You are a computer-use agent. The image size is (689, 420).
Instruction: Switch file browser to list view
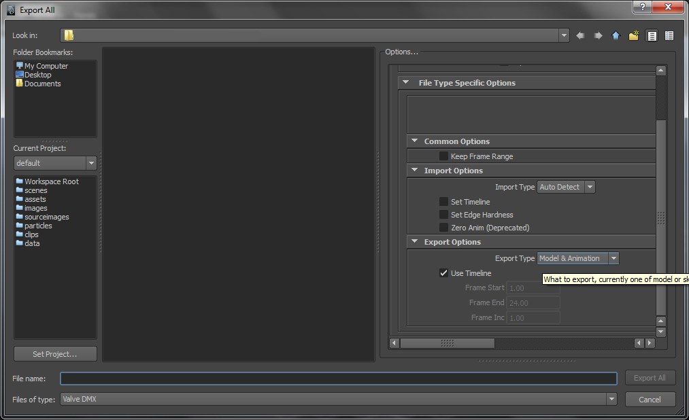652,35
